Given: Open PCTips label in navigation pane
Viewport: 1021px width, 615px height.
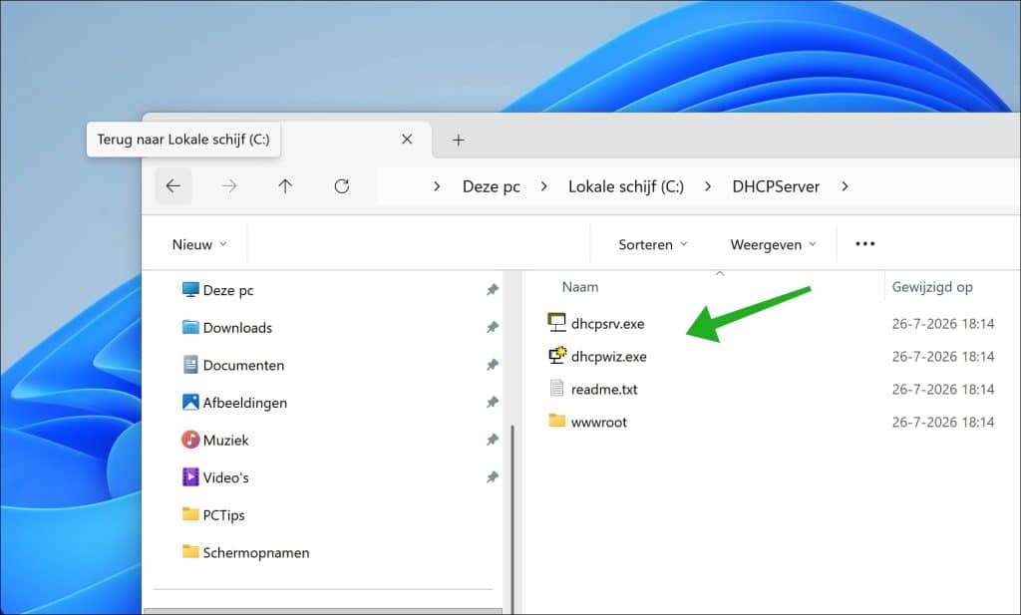Looking at the screenshot, I should (224, 514).
